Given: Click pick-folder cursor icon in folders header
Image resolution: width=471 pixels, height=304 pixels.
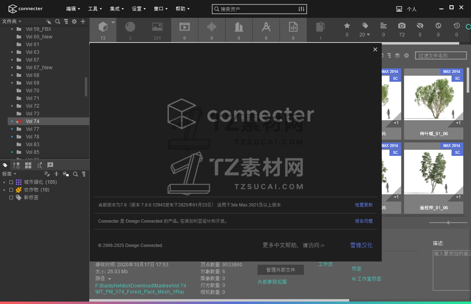Looking at the screenshot, I should pyautogui.click(x=48, y=21).
